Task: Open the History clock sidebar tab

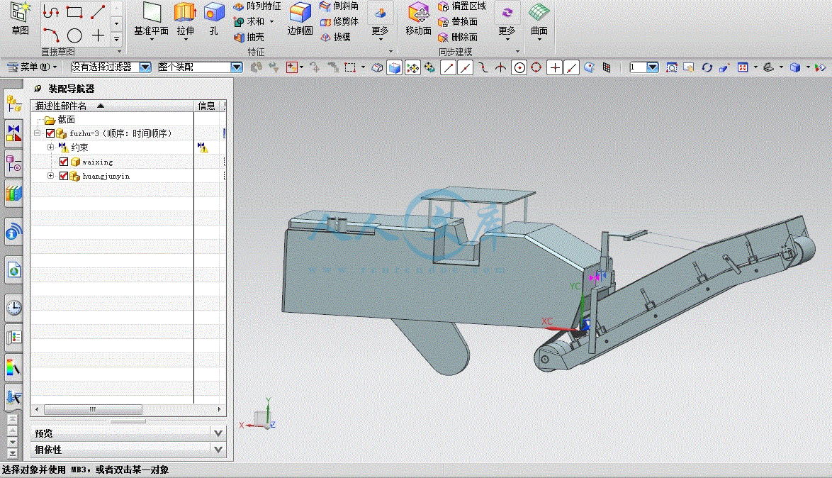Action: [x=13, y=308]
